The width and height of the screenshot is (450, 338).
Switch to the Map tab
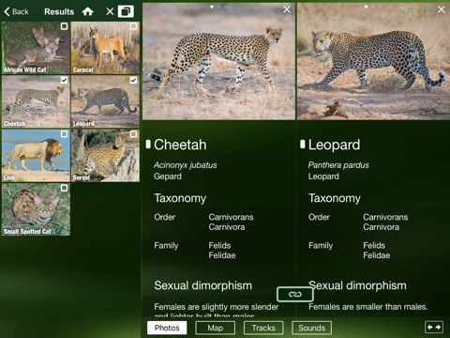(x=216, y=328)
